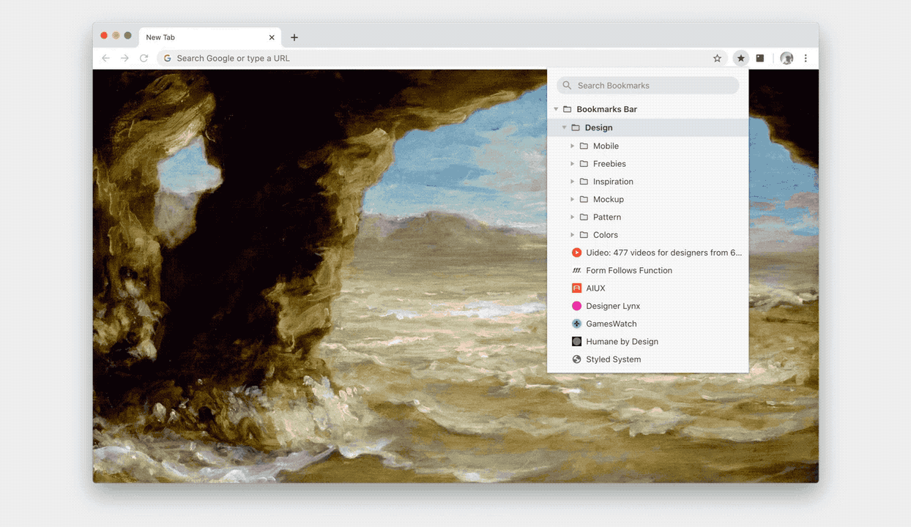Click the Freebies folder icon
Viewport: 911px width, 527px height.
[x=584, y=164]
